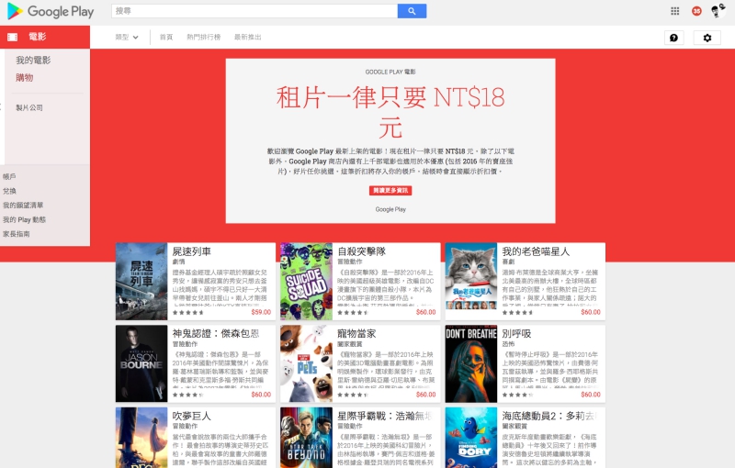Open 我的 Play 動態 link
Viewport: 735px width, 468px height.
click(25, 219)
